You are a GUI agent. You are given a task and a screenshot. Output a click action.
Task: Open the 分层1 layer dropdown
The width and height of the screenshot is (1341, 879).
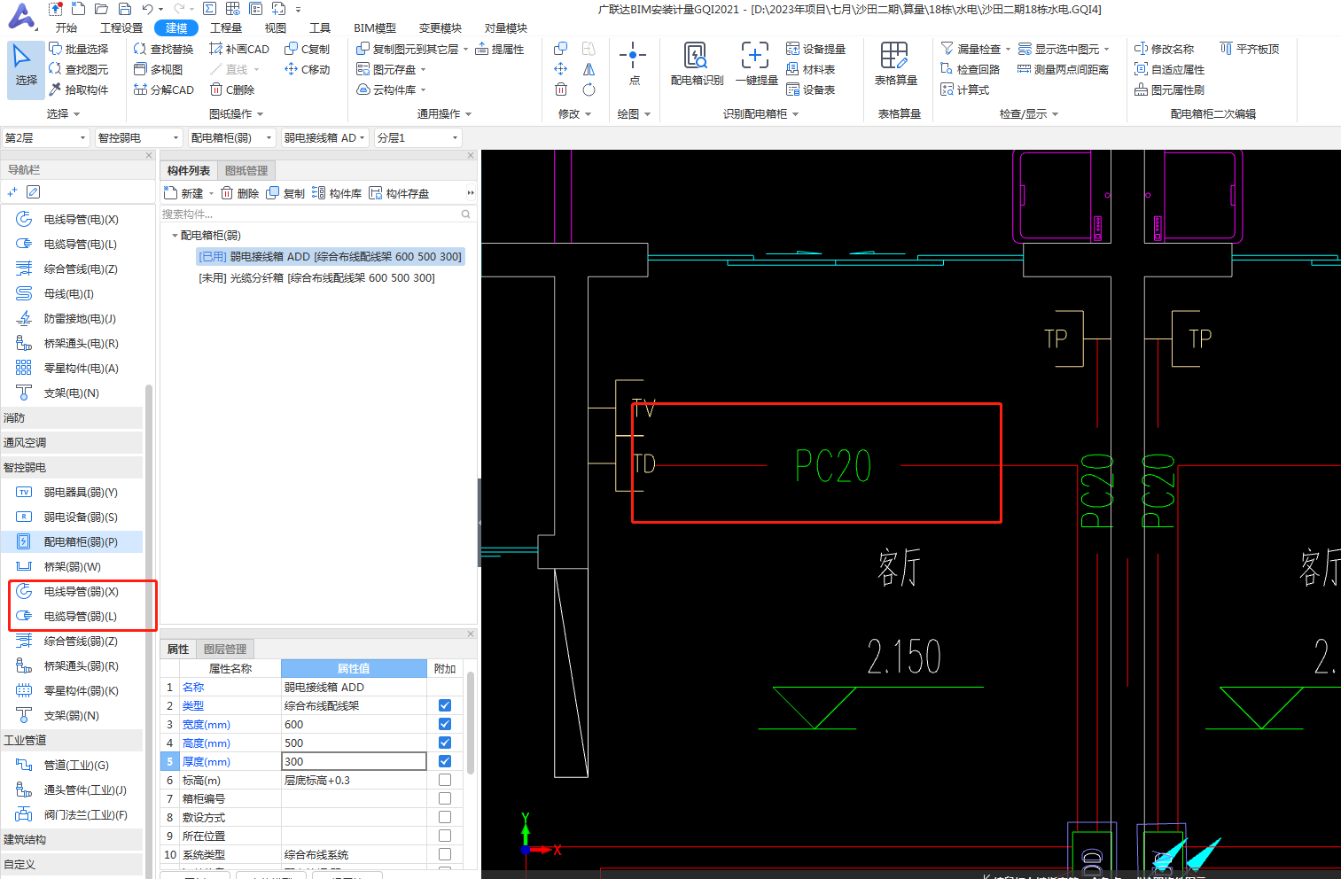pos(418,137)
